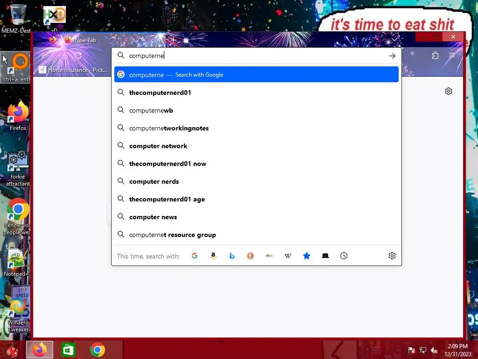
Task: Open Microsoft Store from the taskbar
Action: 68,350
